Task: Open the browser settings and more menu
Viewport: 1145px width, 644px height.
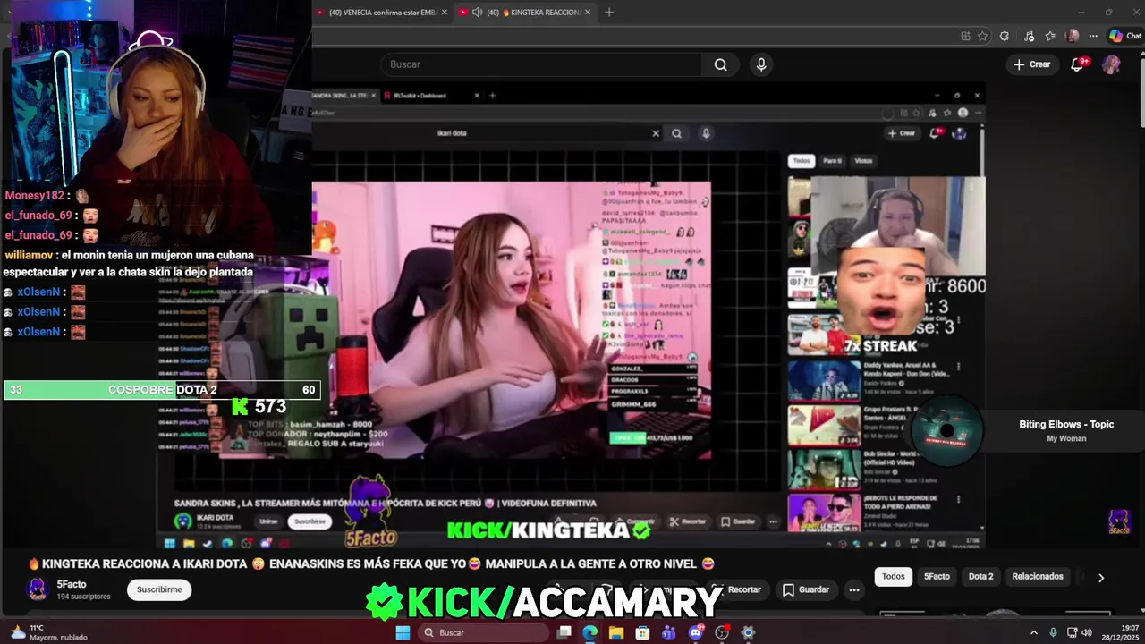Action: click(x=1093, y=36)
